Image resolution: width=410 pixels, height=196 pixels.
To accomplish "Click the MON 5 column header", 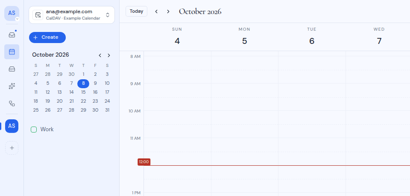I will (x=244, y=37).
